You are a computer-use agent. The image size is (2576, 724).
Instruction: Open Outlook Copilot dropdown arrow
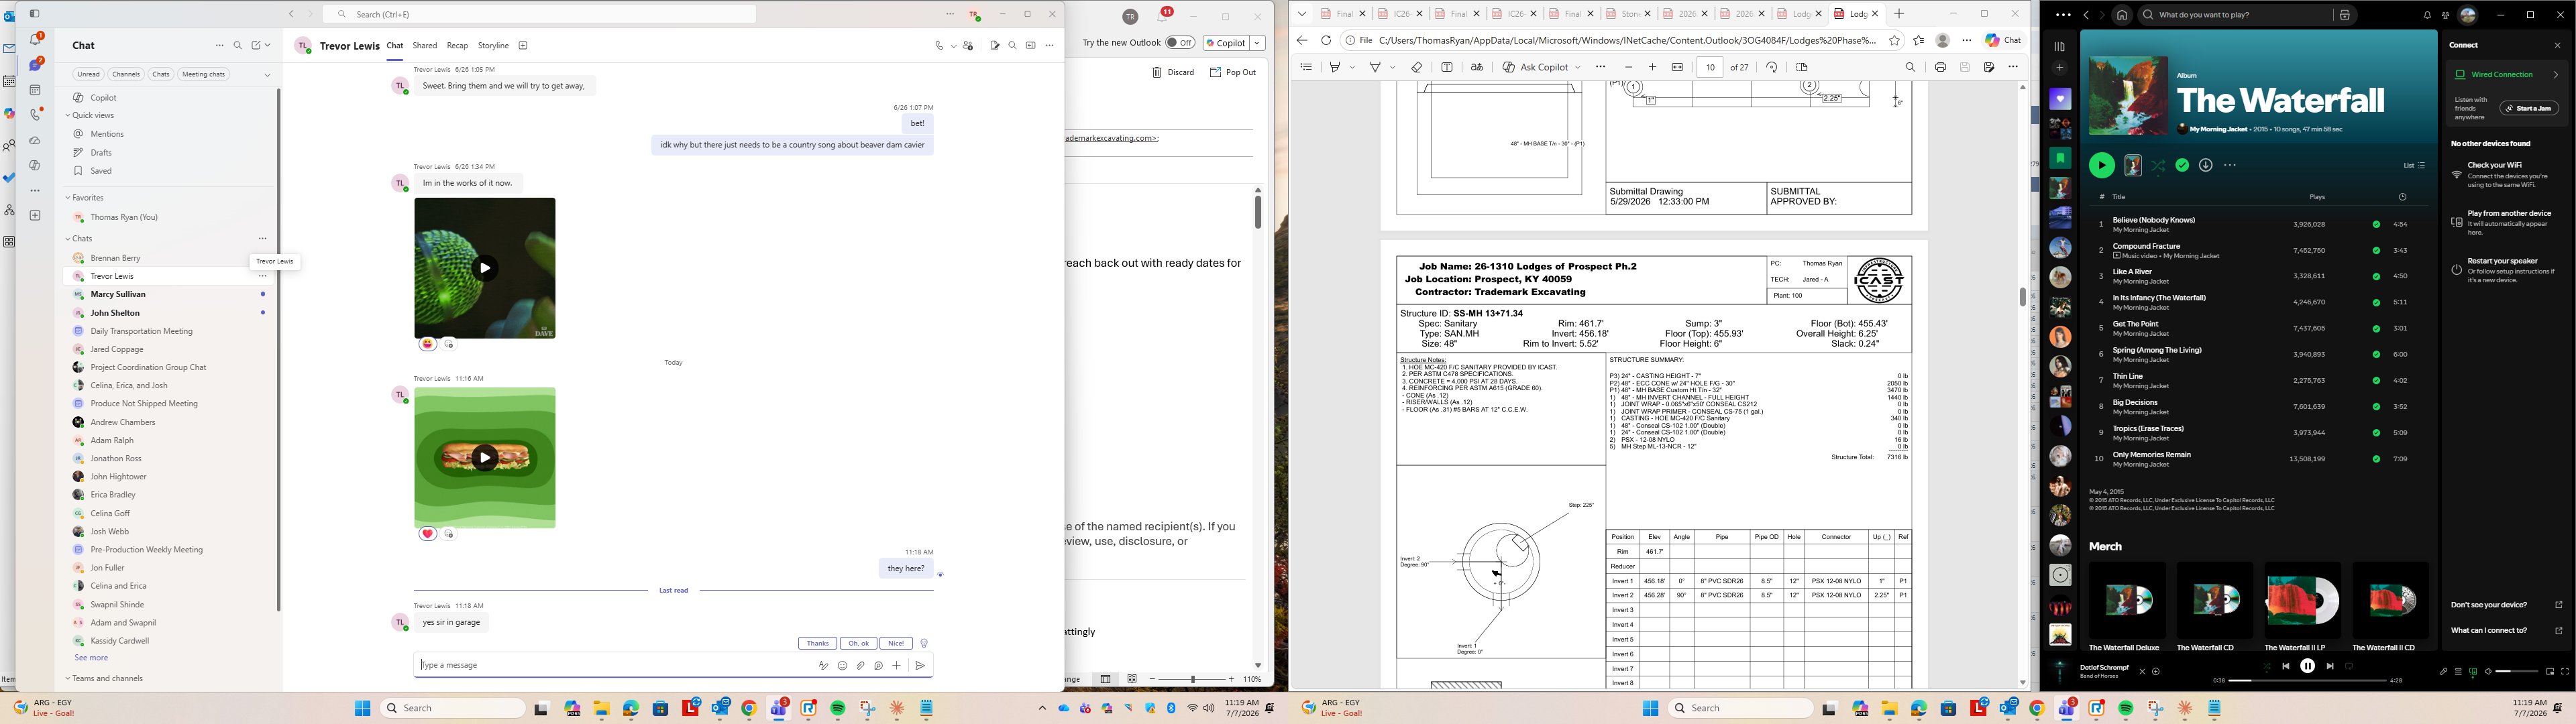1257,43
